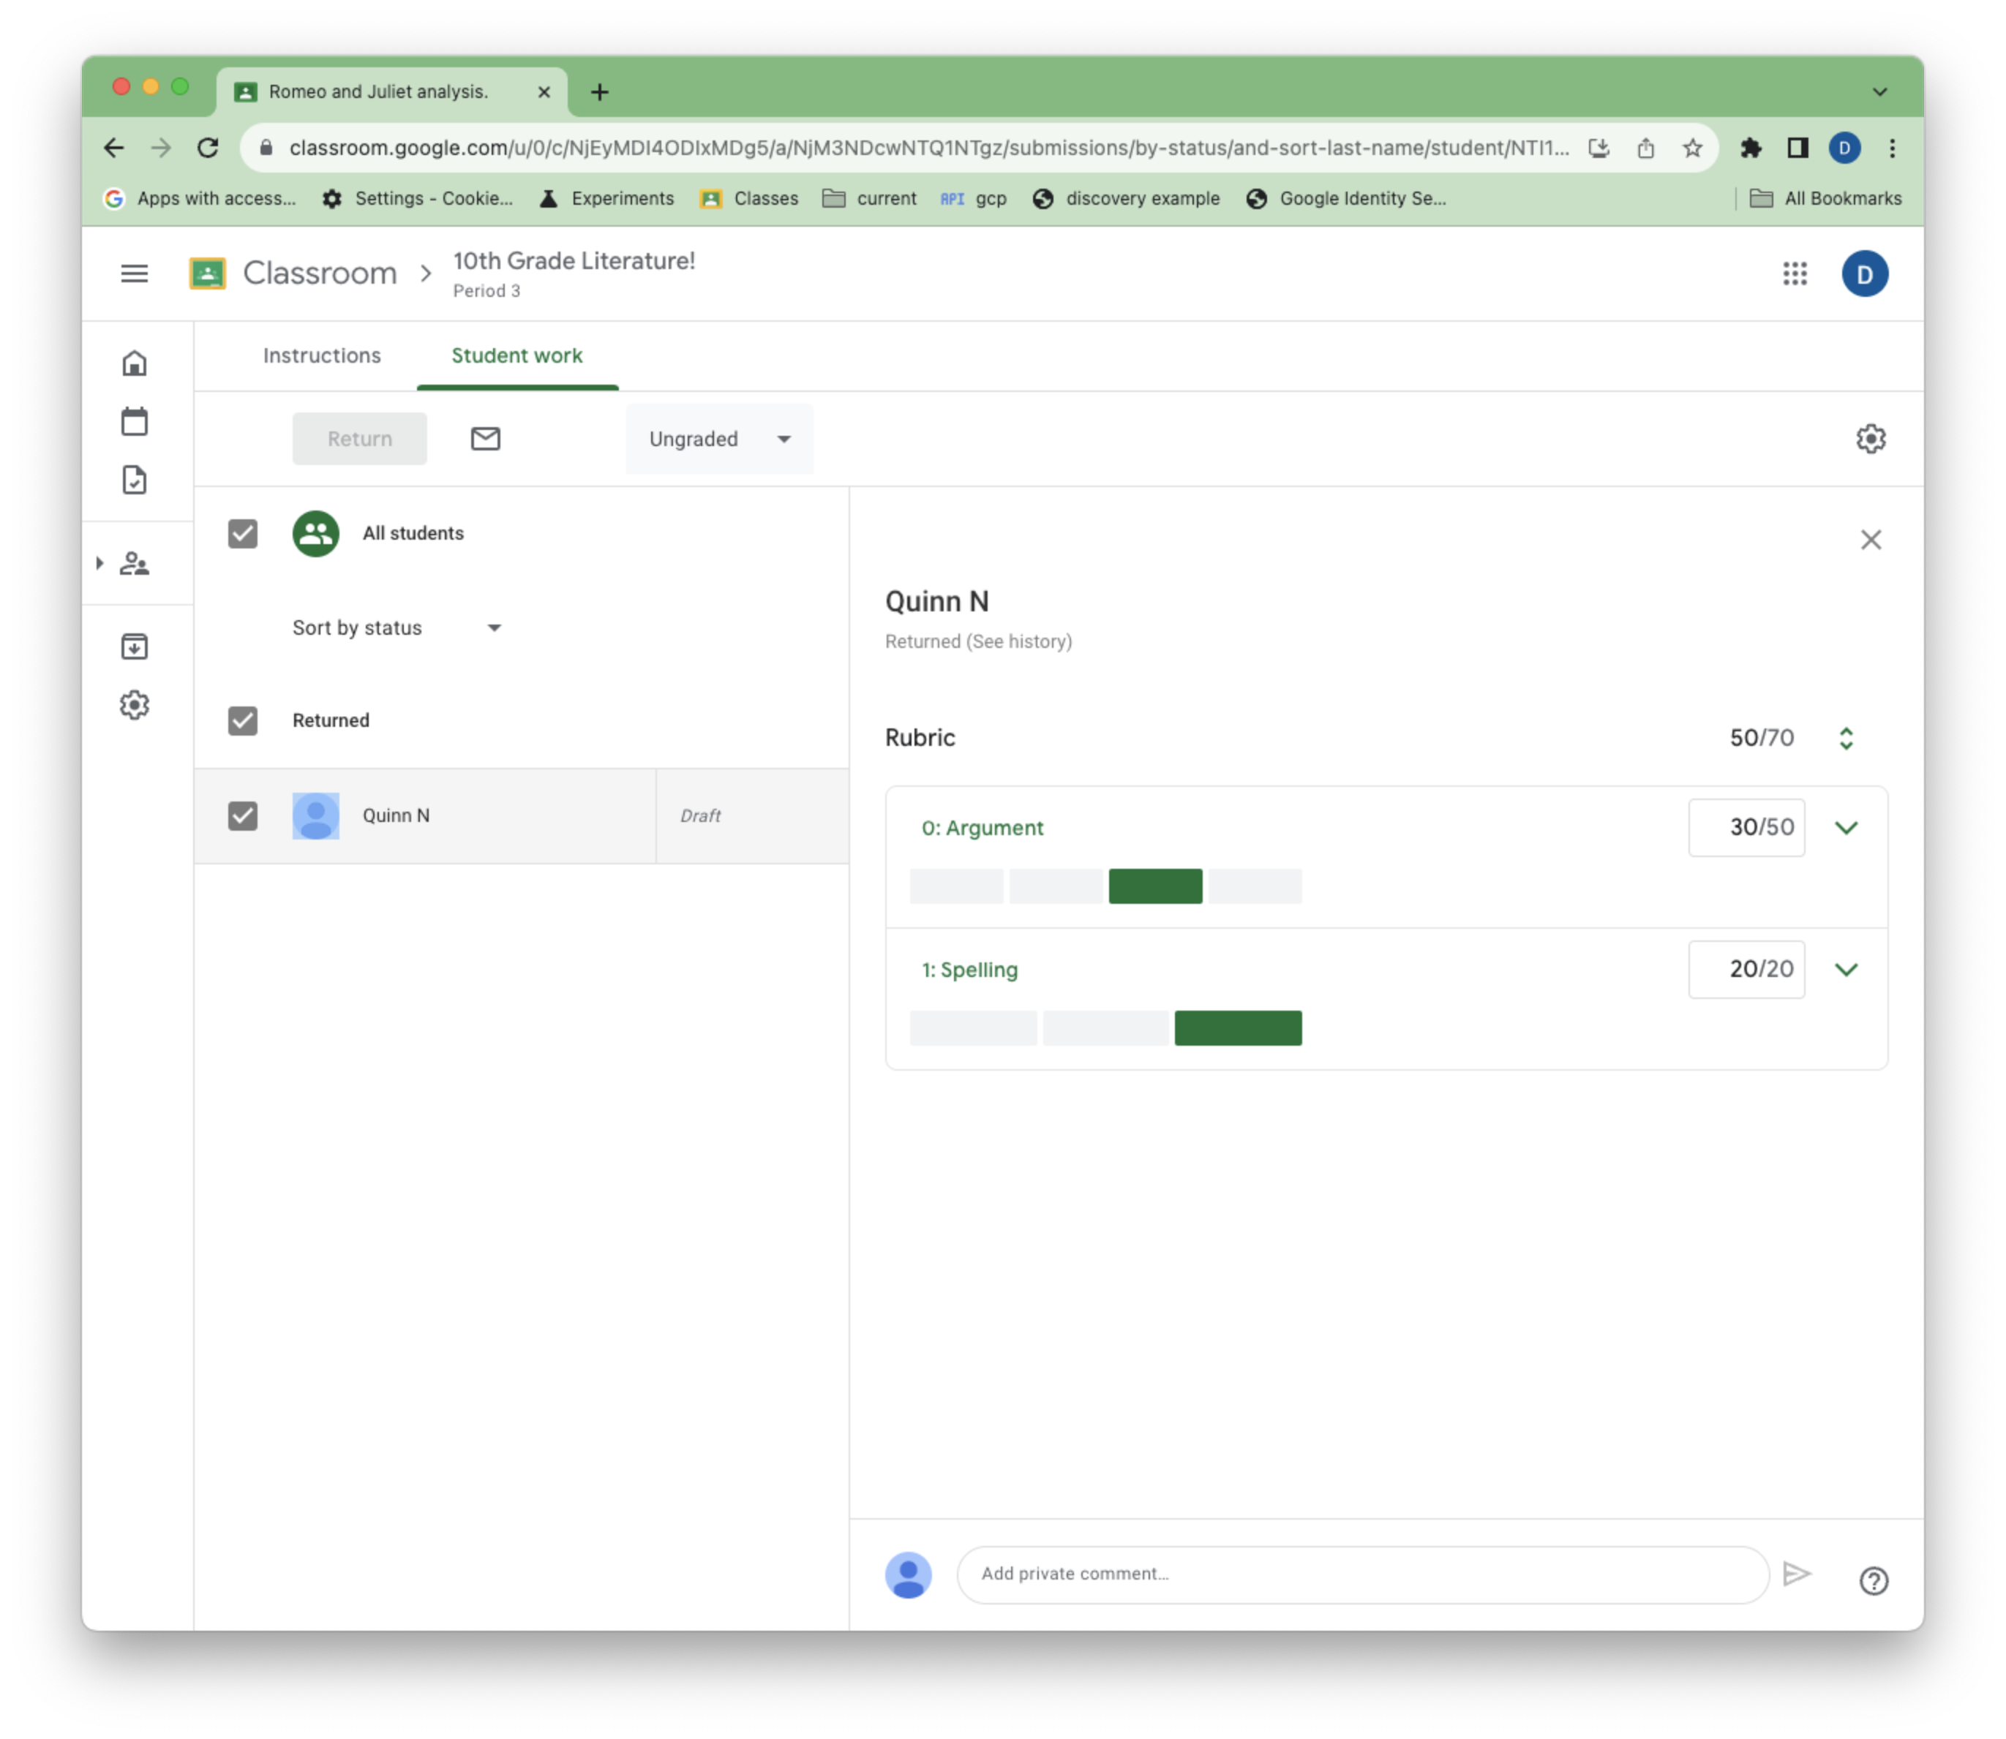Click the Google Classroom home icon

point(137,363)
